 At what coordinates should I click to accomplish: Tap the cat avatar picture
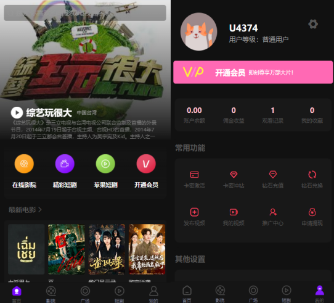tap(198, 31)
